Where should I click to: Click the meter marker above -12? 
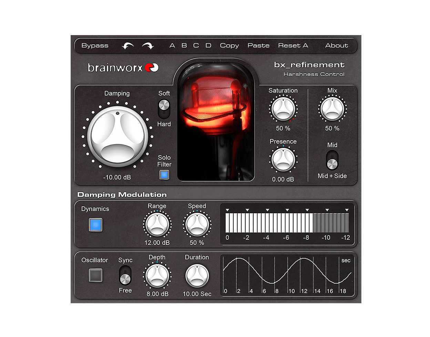pos(347,210)
